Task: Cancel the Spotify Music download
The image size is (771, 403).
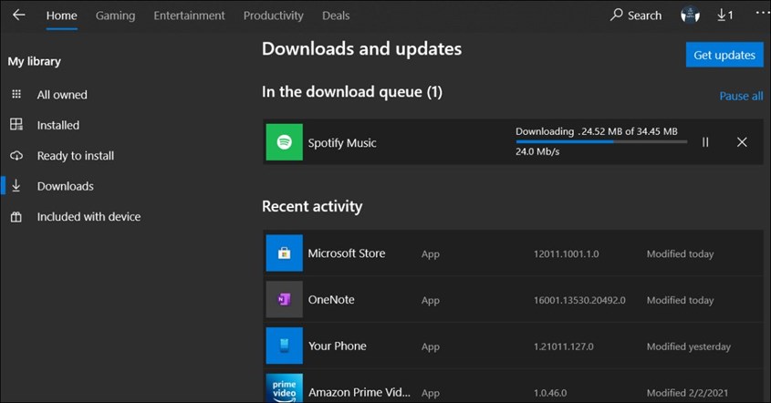Action: pyautogui.click(x=742, y=142)
